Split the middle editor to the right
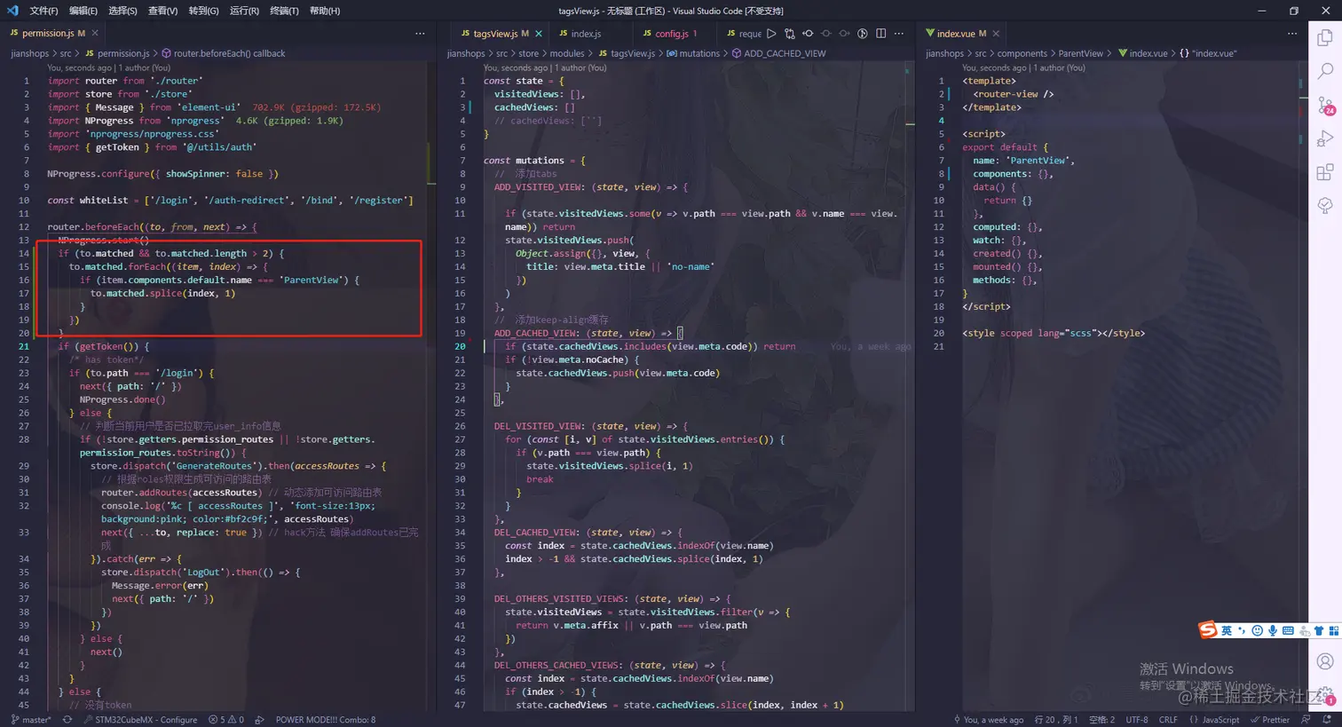The width and height of the screenshot is (1342, 727). click(880, 34)
